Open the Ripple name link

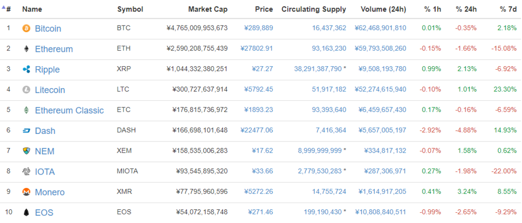click(x=47, y=69)
